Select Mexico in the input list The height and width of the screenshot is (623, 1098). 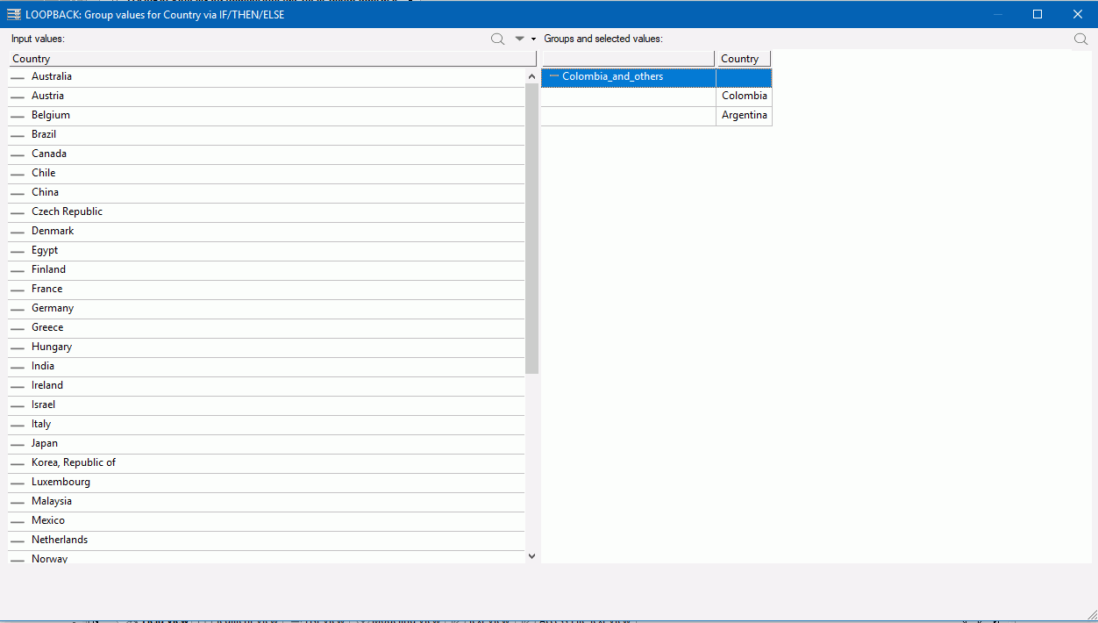(267, 521)
